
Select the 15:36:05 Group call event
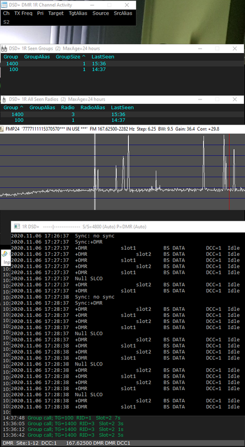pyautogui.click(x=63, y=424)
